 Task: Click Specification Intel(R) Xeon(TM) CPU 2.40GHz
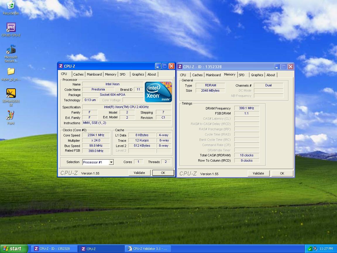(127, 107)
